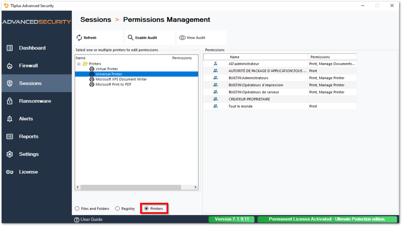Select the Printers radio button
Image resolution: width=402 pixels, height=226 pixels.
pos(146,208)
